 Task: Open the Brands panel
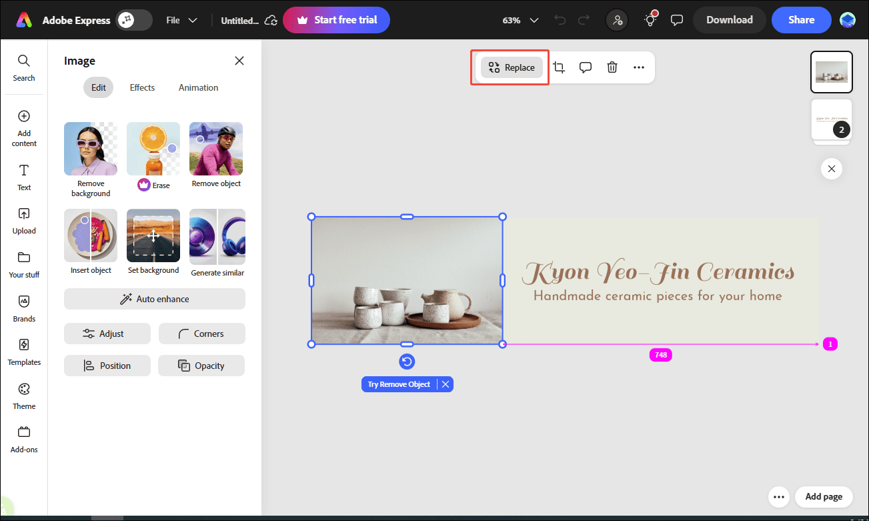pos(23,308)
